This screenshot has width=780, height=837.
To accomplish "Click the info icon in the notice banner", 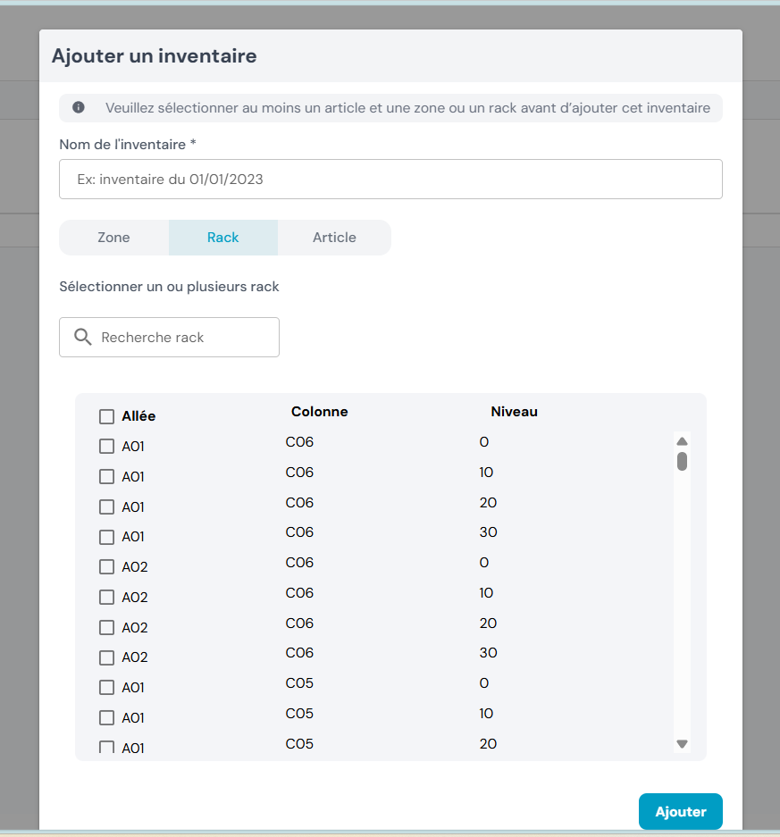I will pos(79,108).
